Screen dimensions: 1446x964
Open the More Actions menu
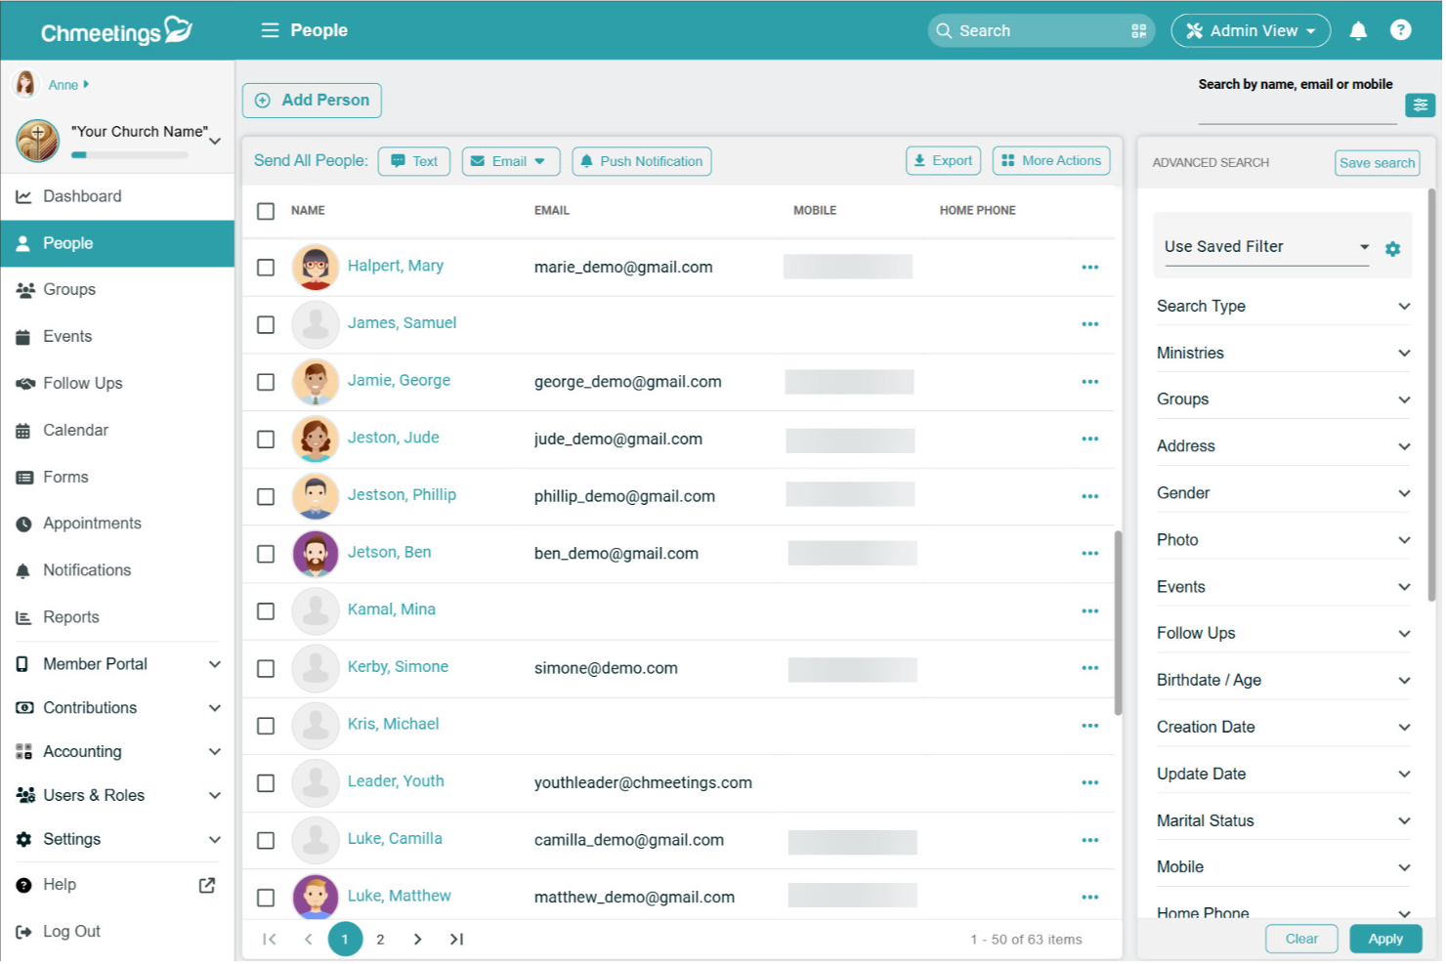[x=1051, y=160]
